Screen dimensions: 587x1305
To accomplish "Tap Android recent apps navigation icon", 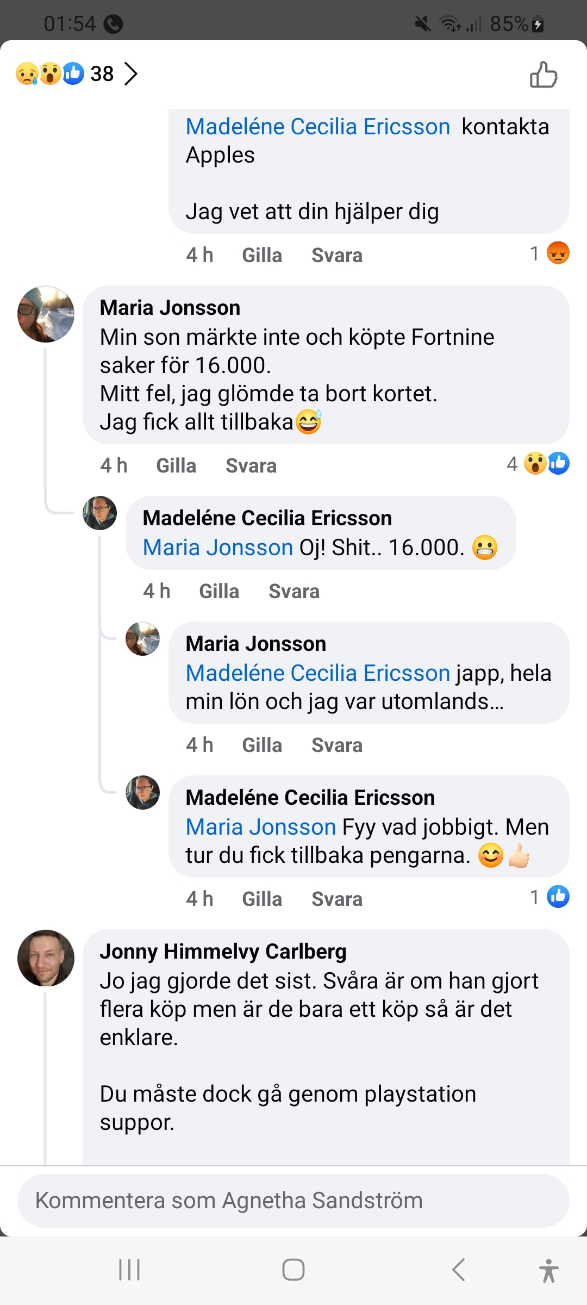I will (129, 1270).
